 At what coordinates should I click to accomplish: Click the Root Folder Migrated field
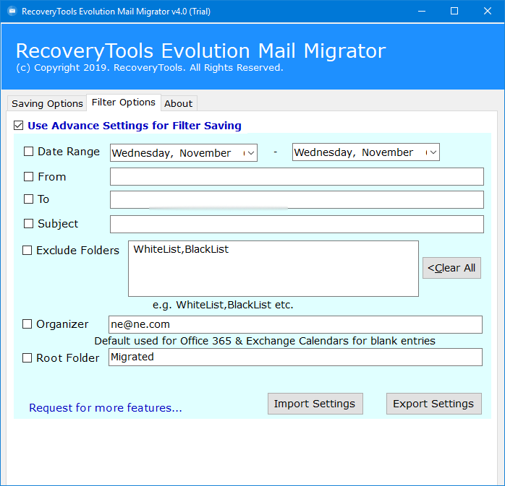[x=295, y=357]
